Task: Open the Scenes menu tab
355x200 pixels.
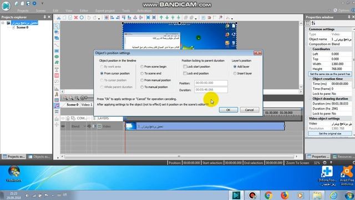Action: coord(40,11)
